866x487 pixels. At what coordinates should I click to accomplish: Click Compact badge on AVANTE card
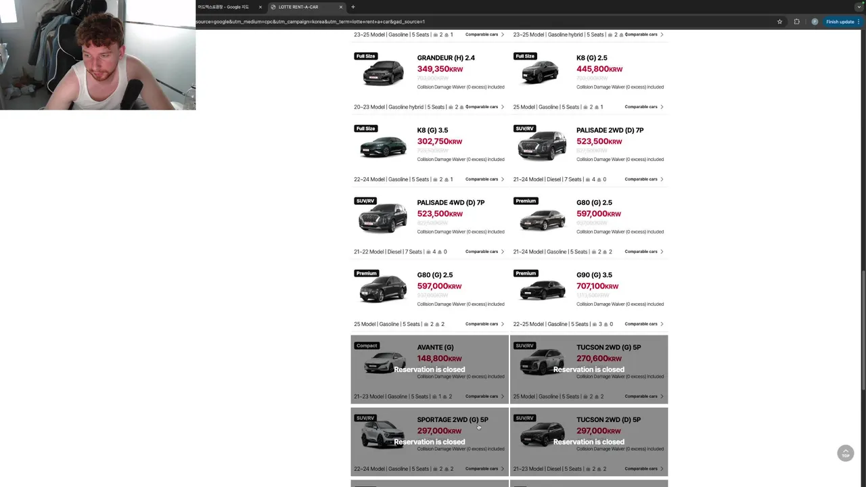[367, 346]
